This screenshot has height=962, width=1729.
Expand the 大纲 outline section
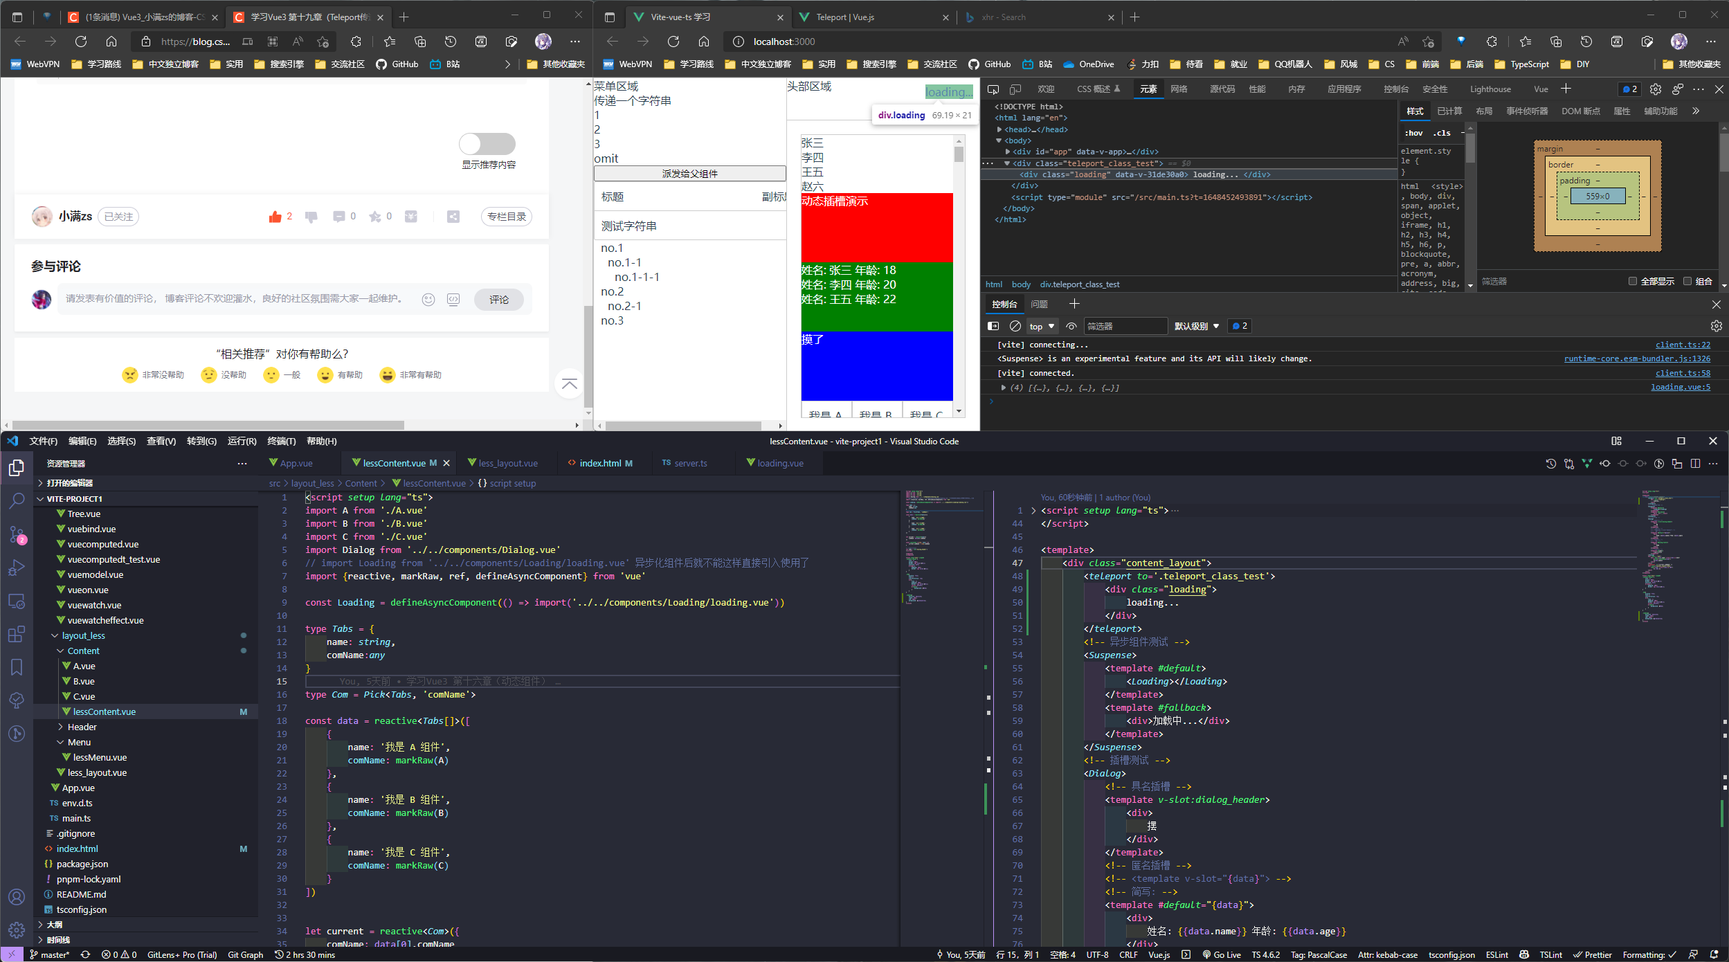coord(40,925)
